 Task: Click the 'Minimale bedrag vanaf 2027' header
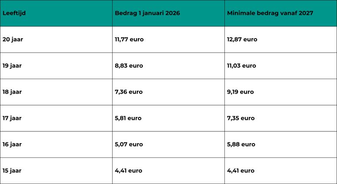point(270,13)
